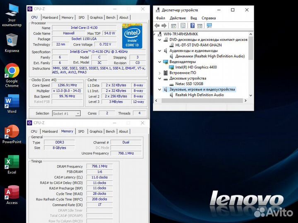This screenshot has width=298, height=223.
Task: Click the action pane toolbar icon beside Help
Action: tap(199, 26)
